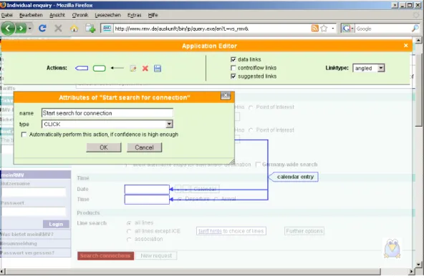Open the Extras menu
This screenshot has height=279, width=424.
click(x=135, y=15)
